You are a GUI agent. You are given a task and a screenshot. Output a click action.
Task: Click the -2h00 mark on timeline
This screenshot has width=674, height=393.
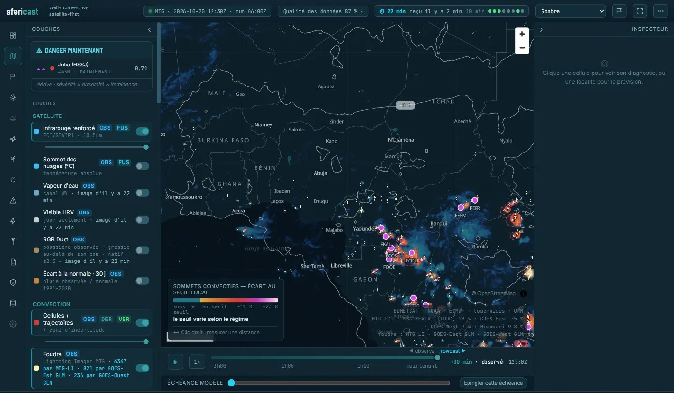286,366
